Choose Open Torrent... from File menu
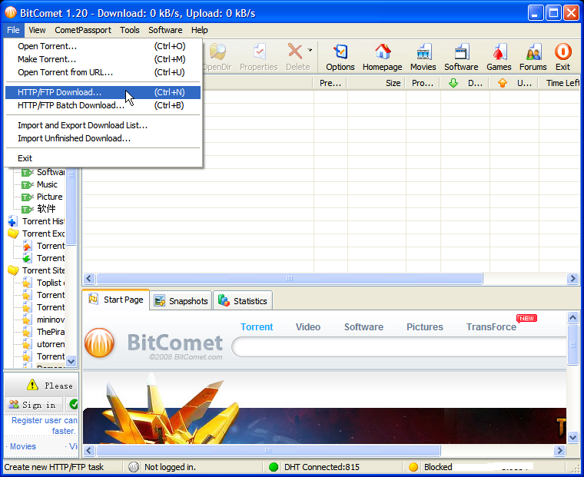Image resolution: width=584 pixels, height=477 pixels. click(103, 46)
